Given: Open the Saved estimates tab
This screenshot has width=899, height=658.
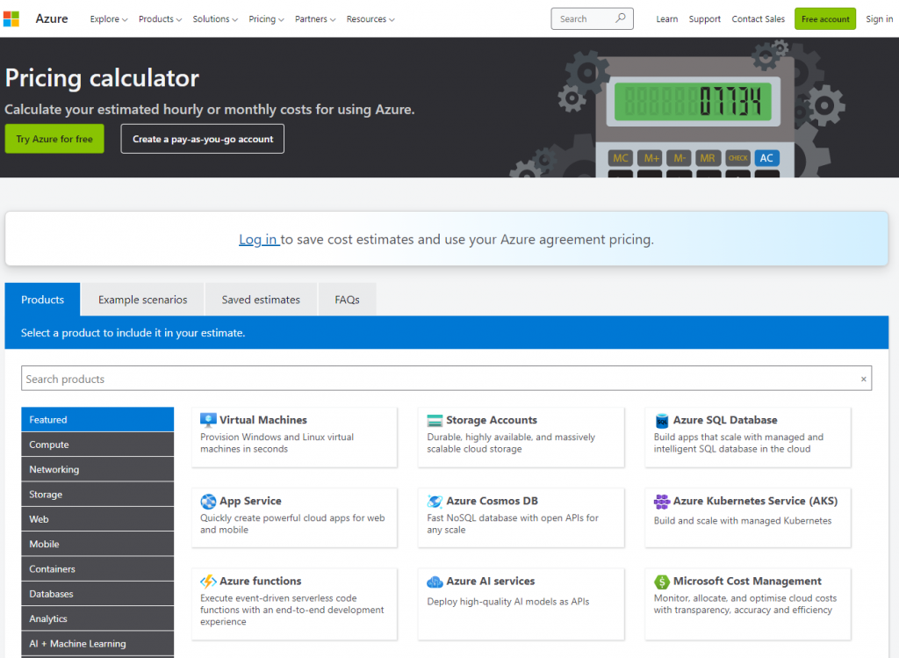Looking at the screenshot, I should 261,300.
